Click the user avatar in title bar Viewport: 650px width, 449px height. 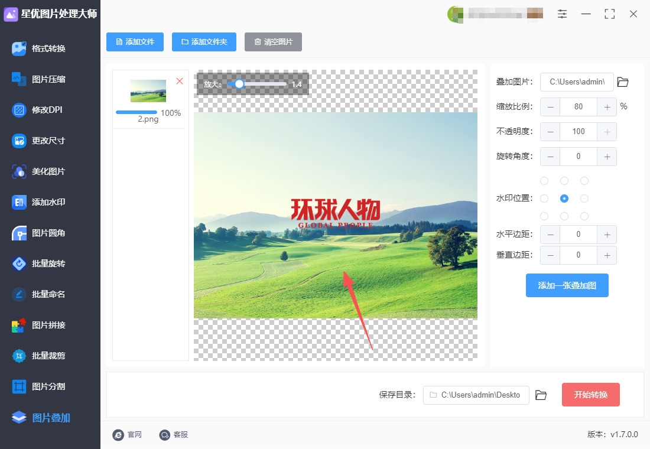coord(455,15)
